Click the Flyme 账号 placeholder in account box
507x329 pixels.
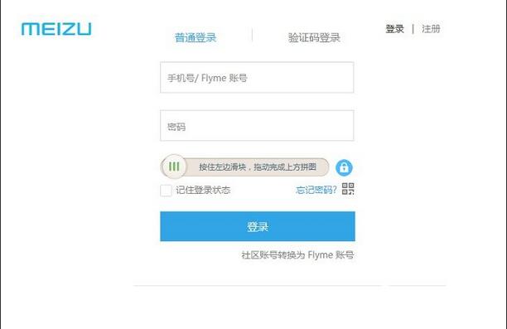pyautogui.click(x=224, y=78)
